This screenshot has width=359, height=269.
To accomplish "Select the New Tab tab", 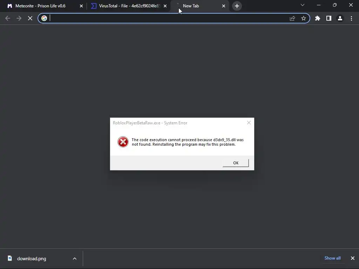I will [199, 6].
